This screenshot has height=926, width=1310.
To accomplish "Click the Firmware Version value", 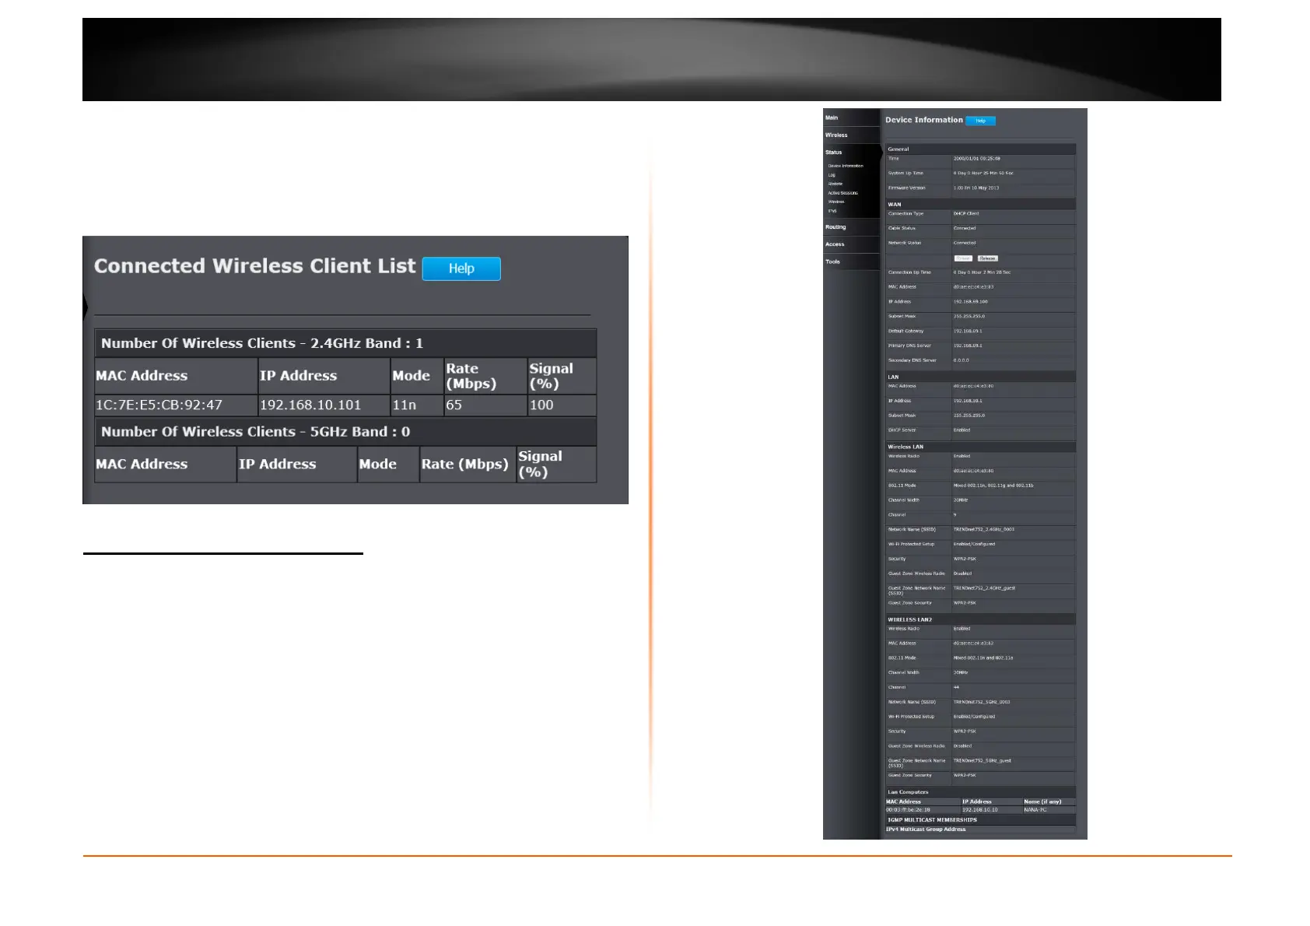I will coord(976,188).
